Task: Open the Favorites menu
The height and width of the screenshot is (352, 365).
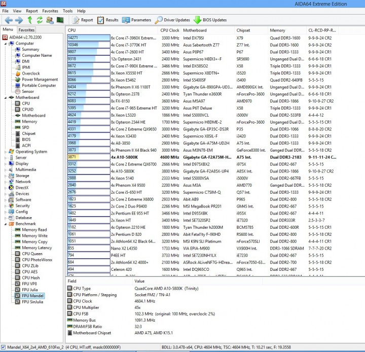Action: tap(50, 11)
